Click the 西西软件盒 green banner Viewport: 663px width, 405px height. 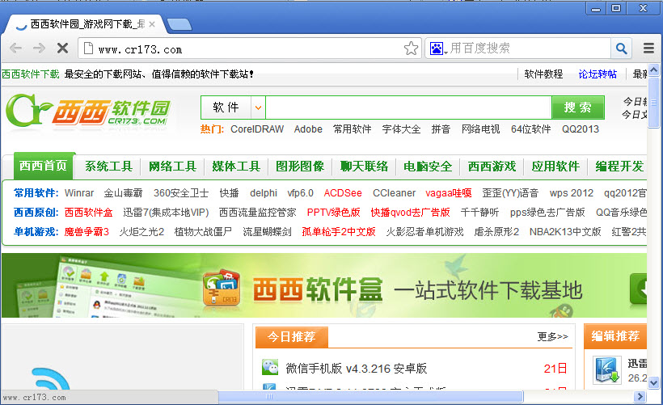tap(324, 285)
